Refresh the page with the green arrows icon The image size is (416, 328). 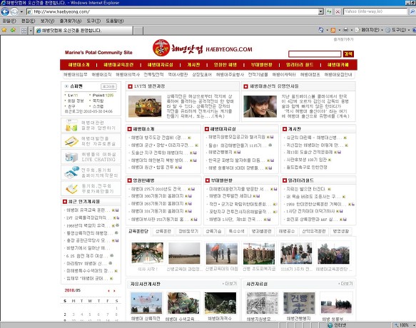(329, 11)
